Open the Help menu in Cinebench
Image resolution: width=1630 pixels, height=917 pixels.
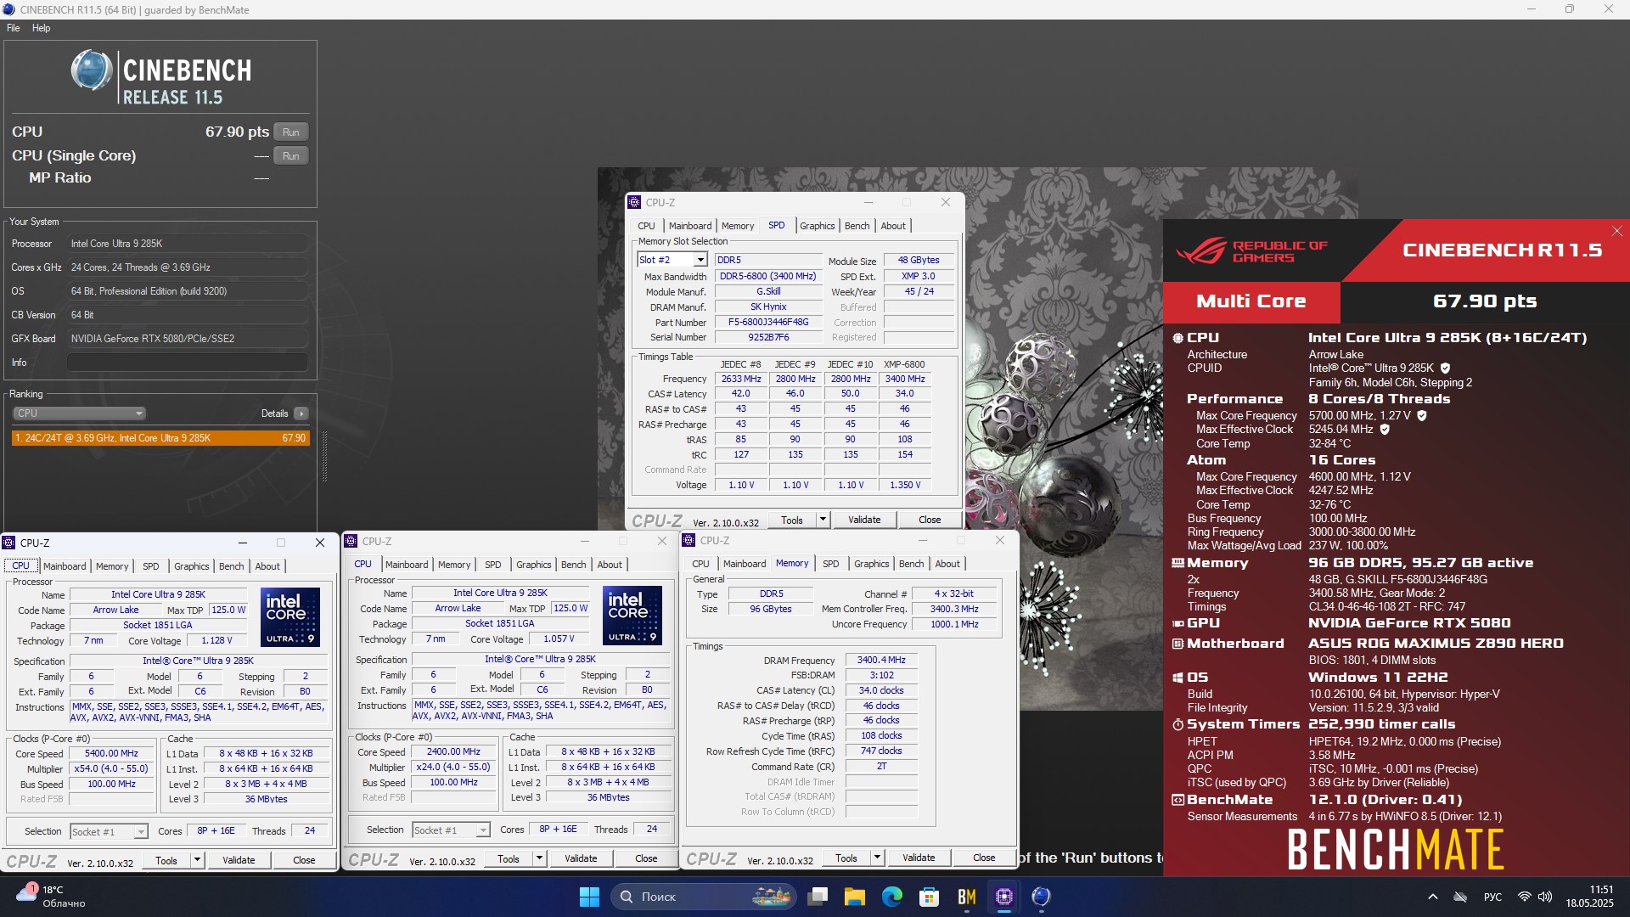coord(41,28)
